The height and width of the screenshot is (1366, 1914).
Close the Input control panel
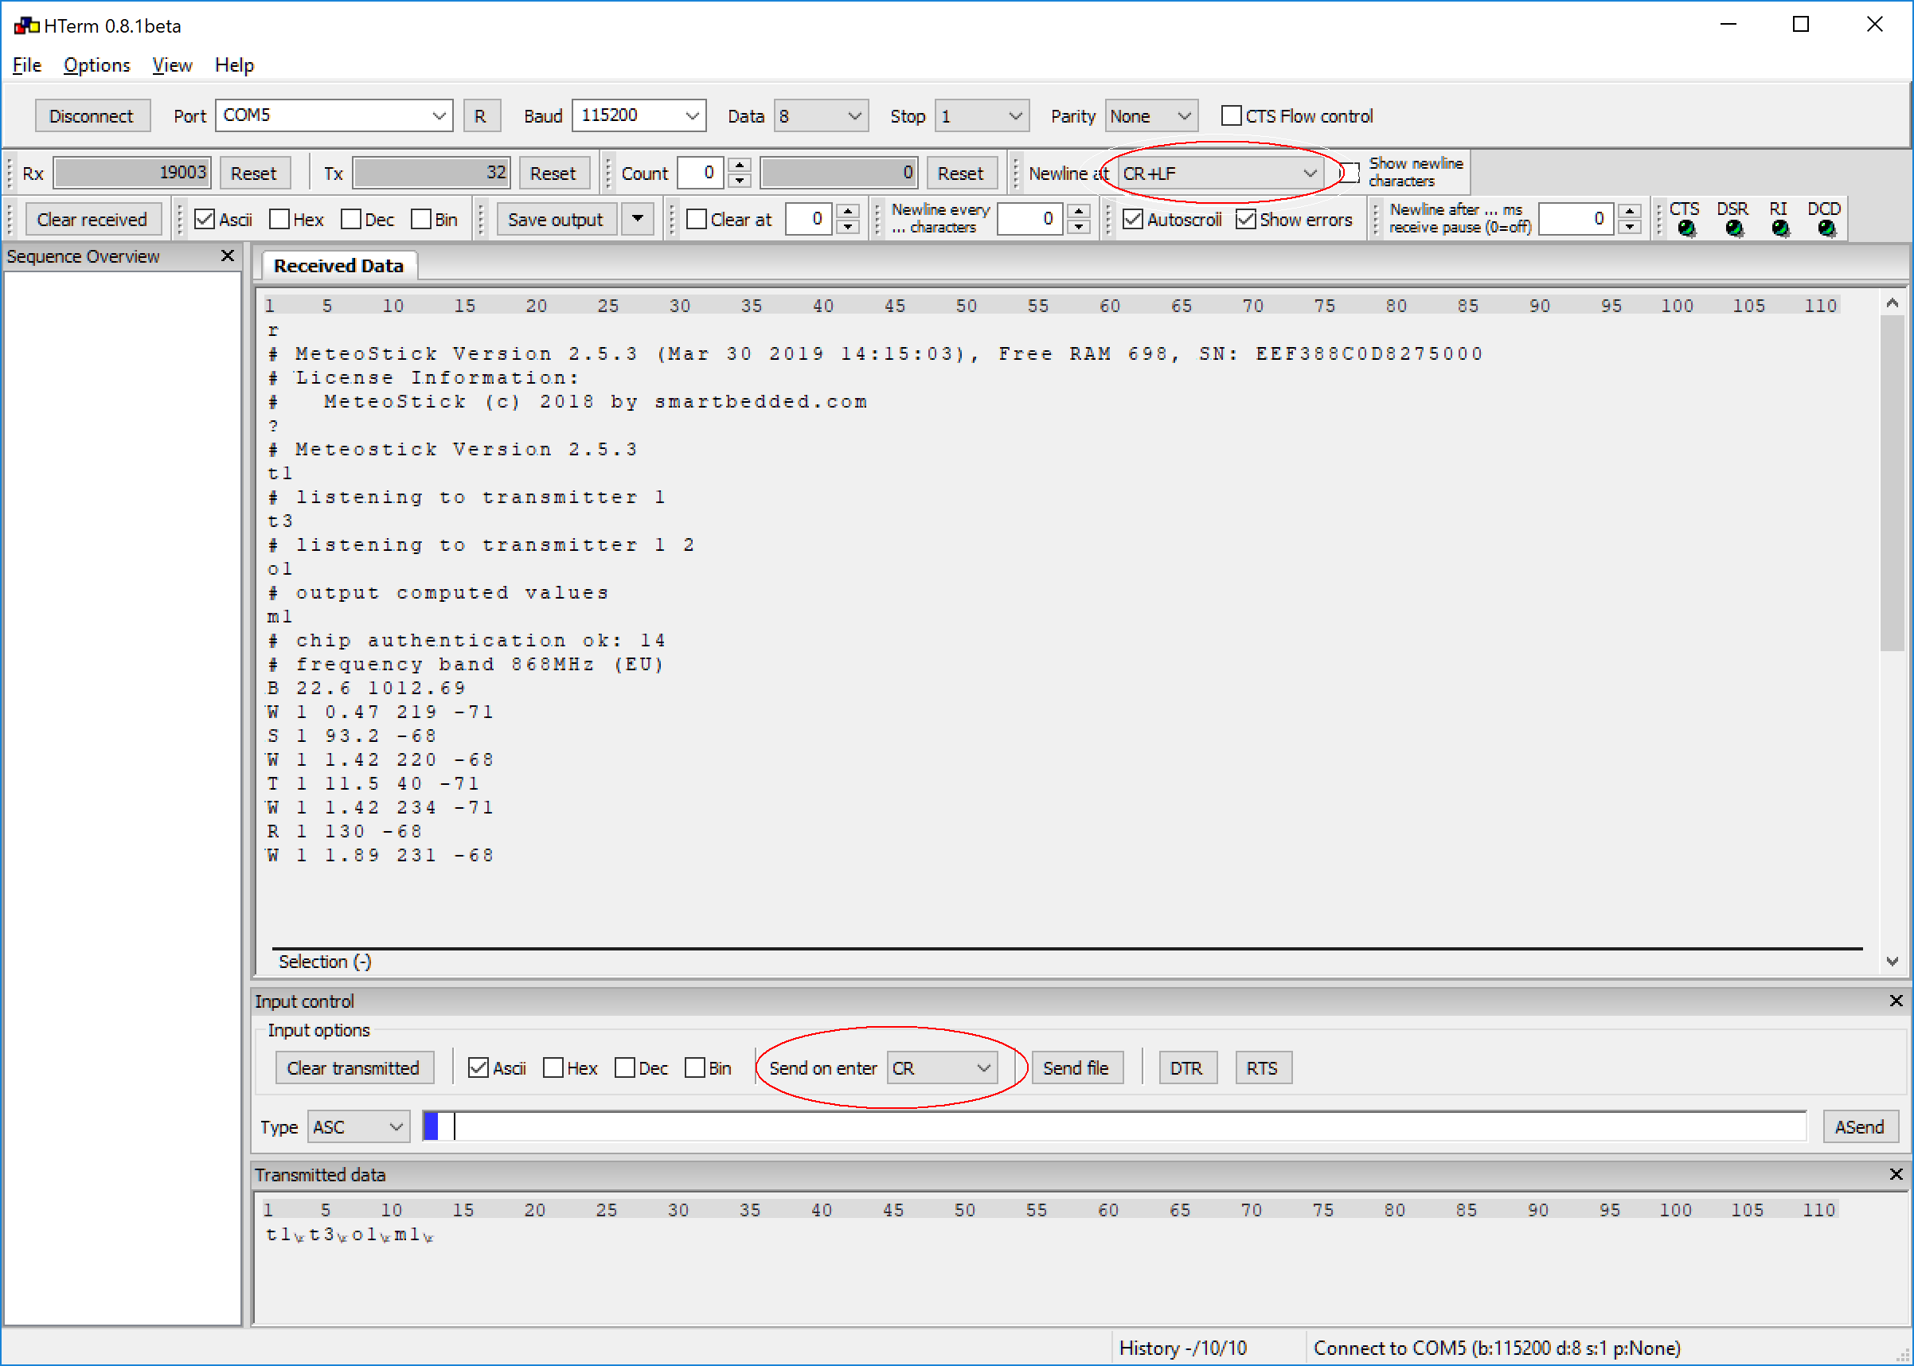[1896, 1000]
